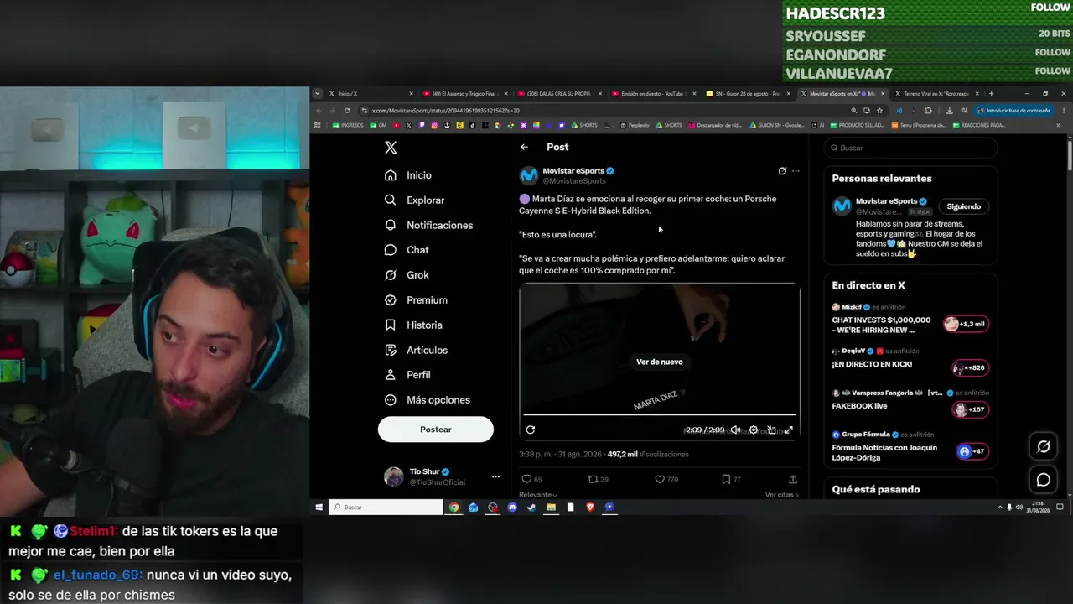Toggle picture-in-picture on the video
Screen dimensions: 1073x604
(x=771, y=430)
